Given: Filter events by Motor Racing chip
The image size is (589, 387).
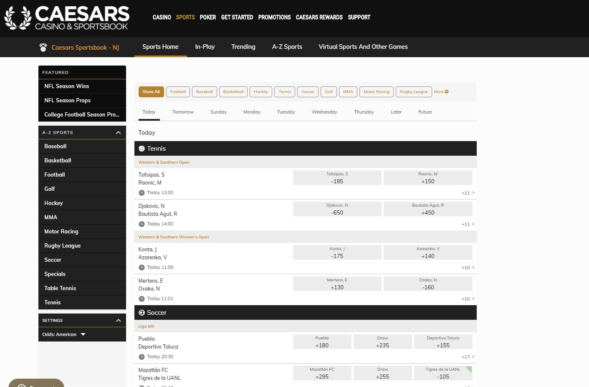Looking at the screenshot, I should coord(377,92).
